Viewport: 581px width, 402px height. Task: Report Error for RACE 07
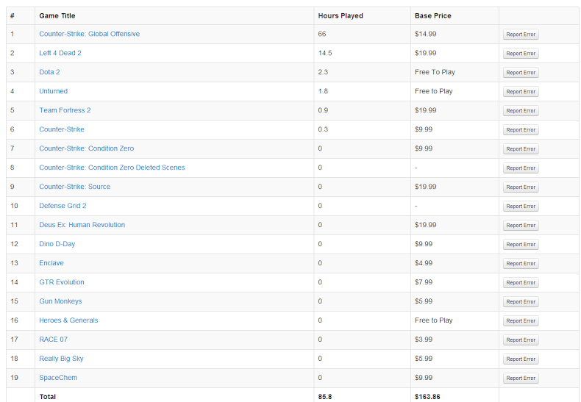pos(521,340)
